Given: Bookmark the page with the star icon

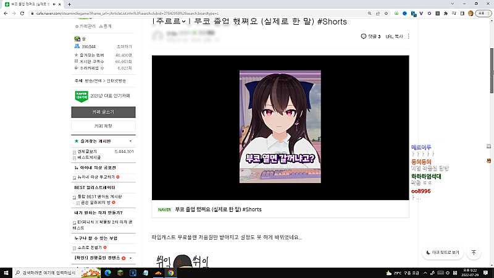Looking at the screenshot, I should [x=386, y=13].
